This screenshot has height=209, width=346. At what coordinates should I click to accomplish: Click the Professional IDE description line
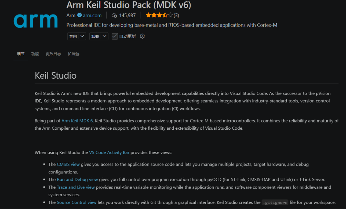coord(172,25)
